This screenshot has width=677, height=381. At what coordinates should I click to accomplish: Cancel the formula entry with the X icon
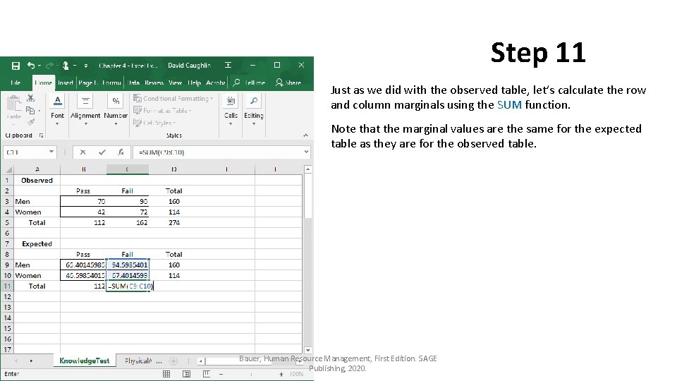pyautogui.click(x=83, y=152)
